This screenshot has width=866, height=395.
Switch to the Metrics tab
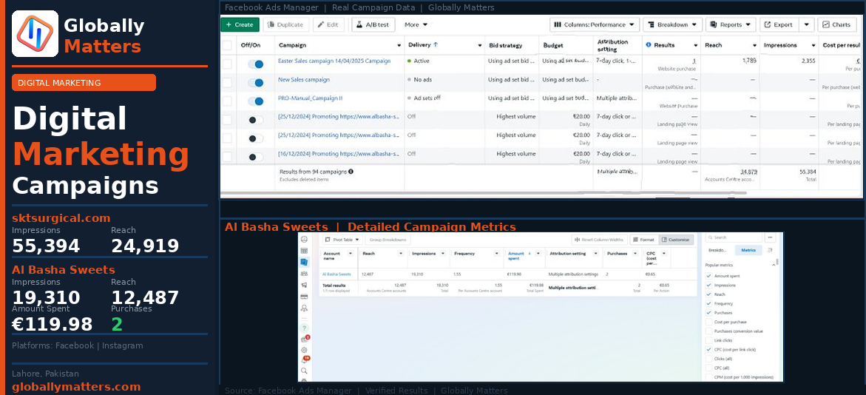tap(748, 250)
